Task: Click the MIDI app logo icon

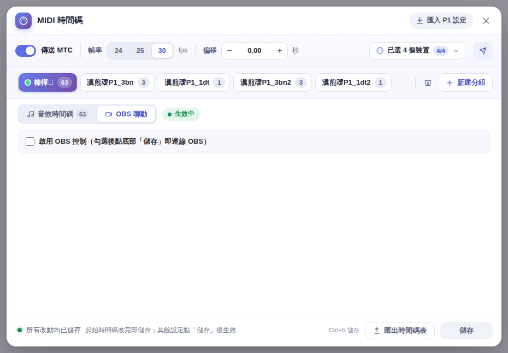Action: pyautogui.click(x=23, y=21)
